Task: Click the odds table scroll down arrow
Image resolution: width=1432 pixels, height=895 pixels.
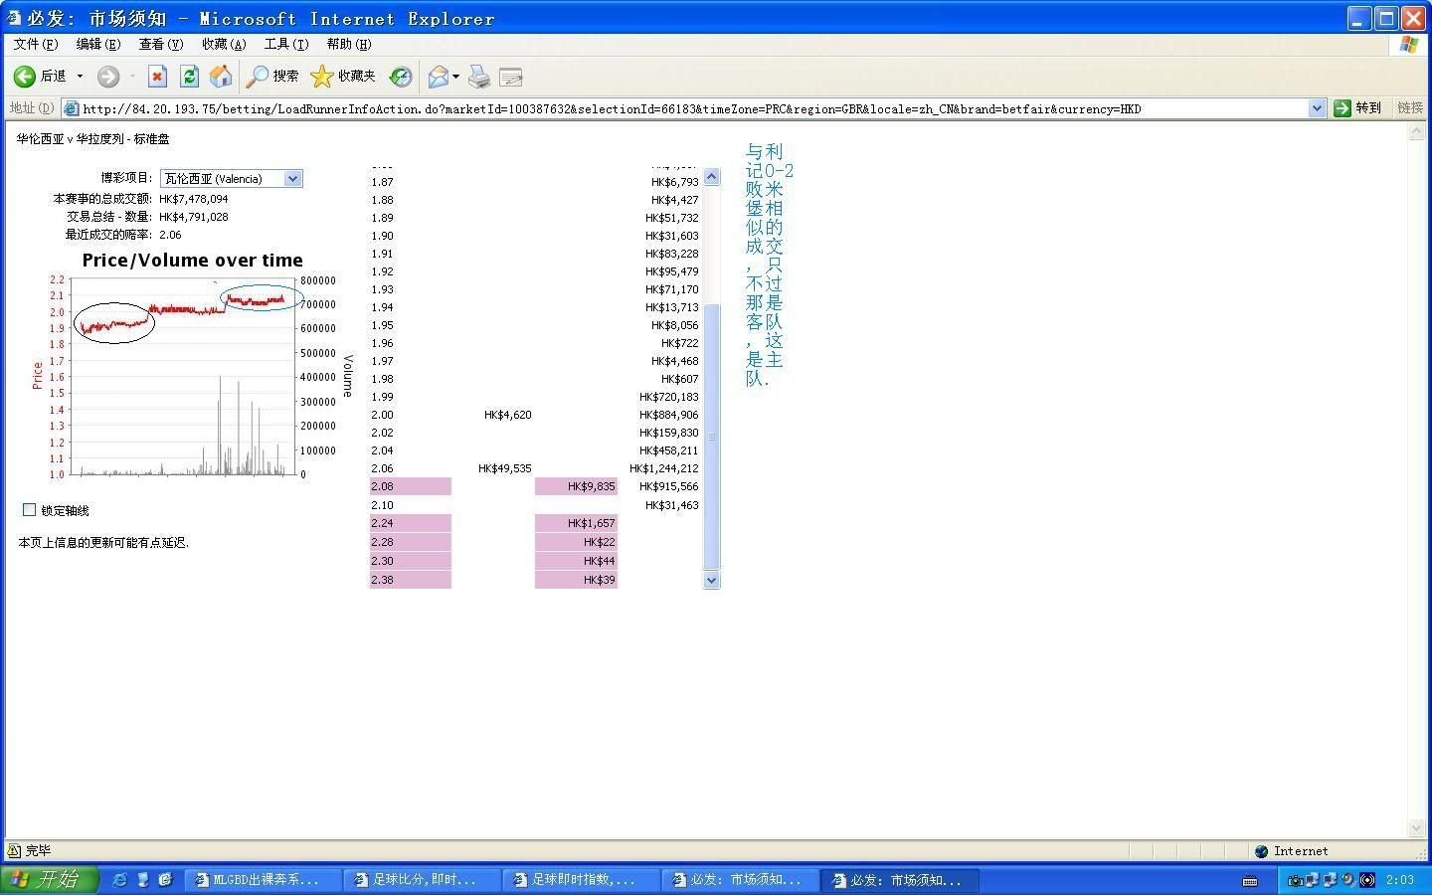Action: tap(711, 580)
